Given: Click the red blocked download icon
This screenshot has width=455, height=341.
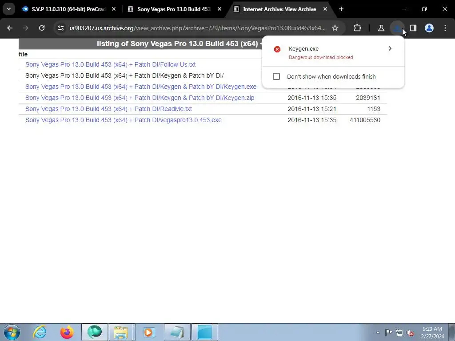Looking at the screenshot, I should 277,49.
